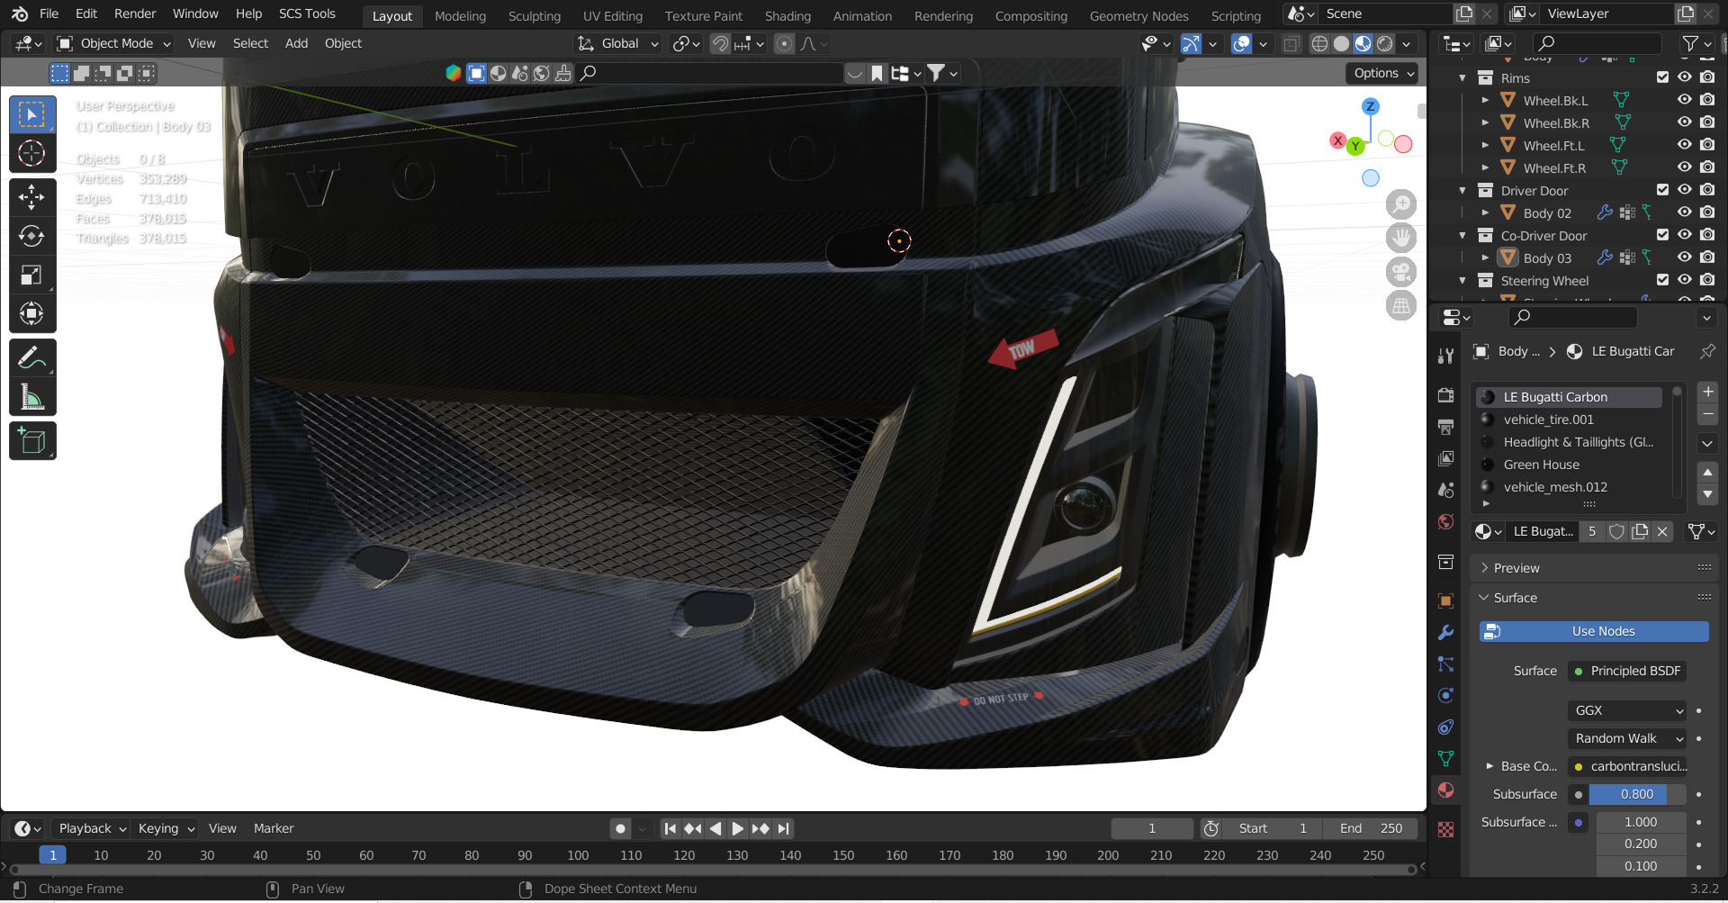
Task: Select the Scale tool
Action: pos(32,275)
